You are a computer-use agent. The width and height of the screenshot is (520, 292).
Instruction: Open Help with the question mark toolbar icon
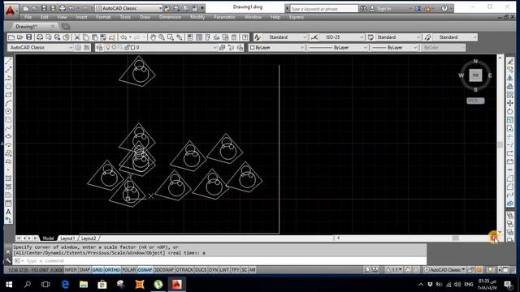click(x=245, y=37)
